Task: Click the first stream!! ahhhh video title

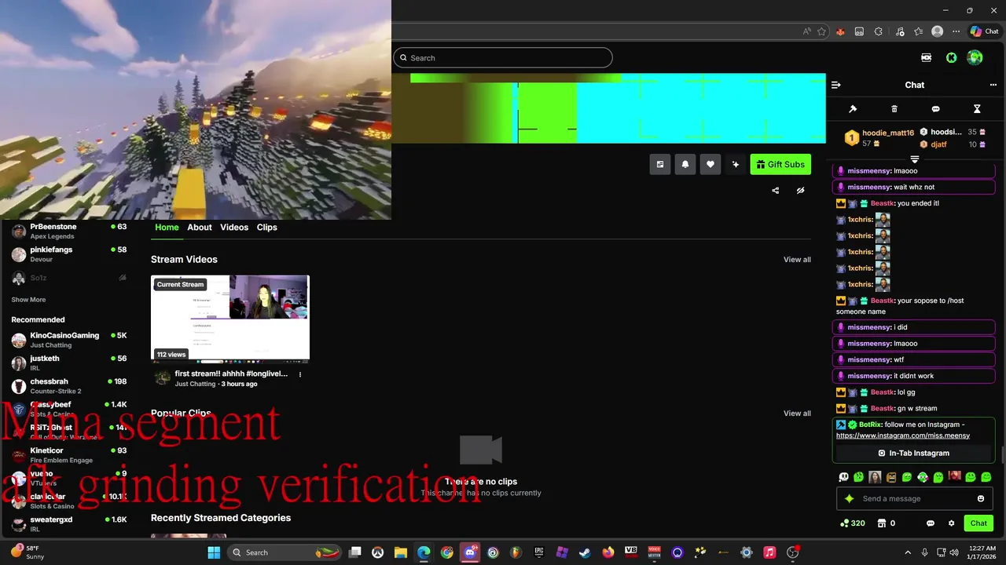Action: 231,374
